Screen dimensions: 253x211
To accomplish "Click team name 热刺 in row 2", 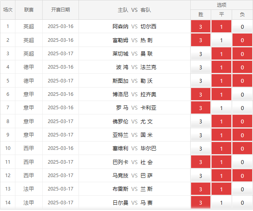I will click(x=146, y=40).
